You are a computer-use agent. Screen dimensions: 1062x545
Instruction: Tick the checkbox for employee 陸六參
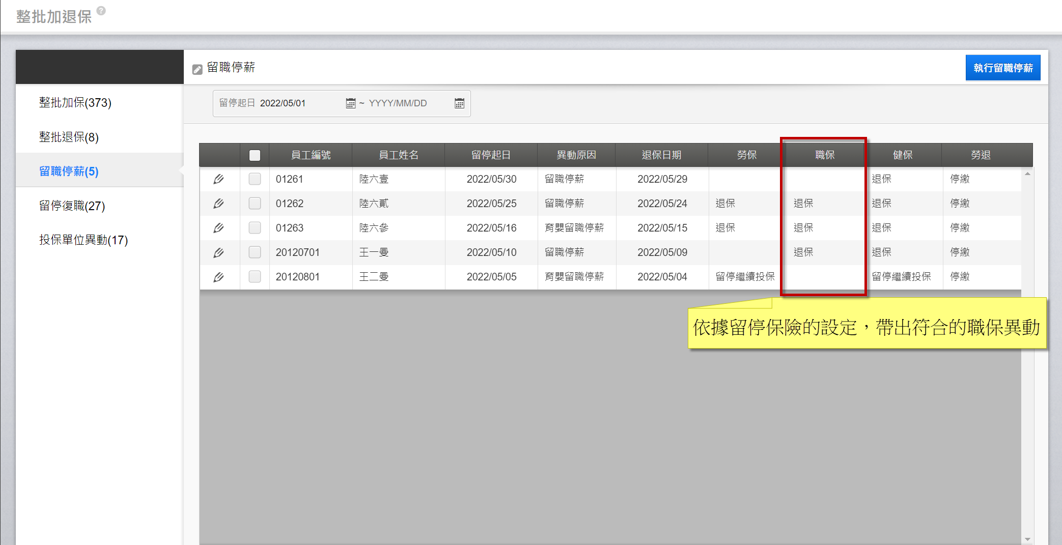(x=255, y=228)
